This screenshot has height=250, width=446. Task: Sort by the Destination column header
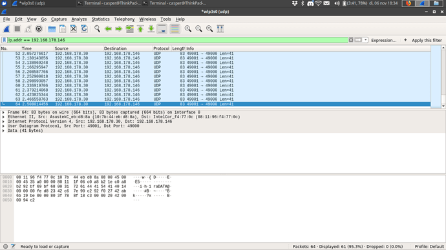coord(128,48)
